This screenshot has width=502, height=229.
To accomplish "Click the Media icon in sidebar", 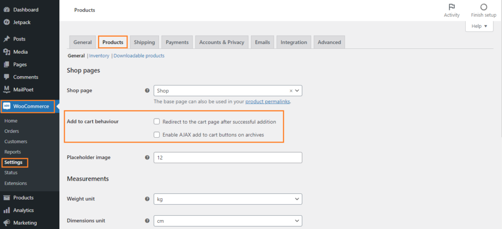I will coord(7,52).
